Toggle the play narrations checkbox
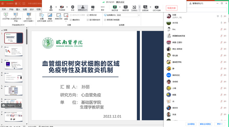The width and height of the screenshot is (229, 127). coord(71,20)
